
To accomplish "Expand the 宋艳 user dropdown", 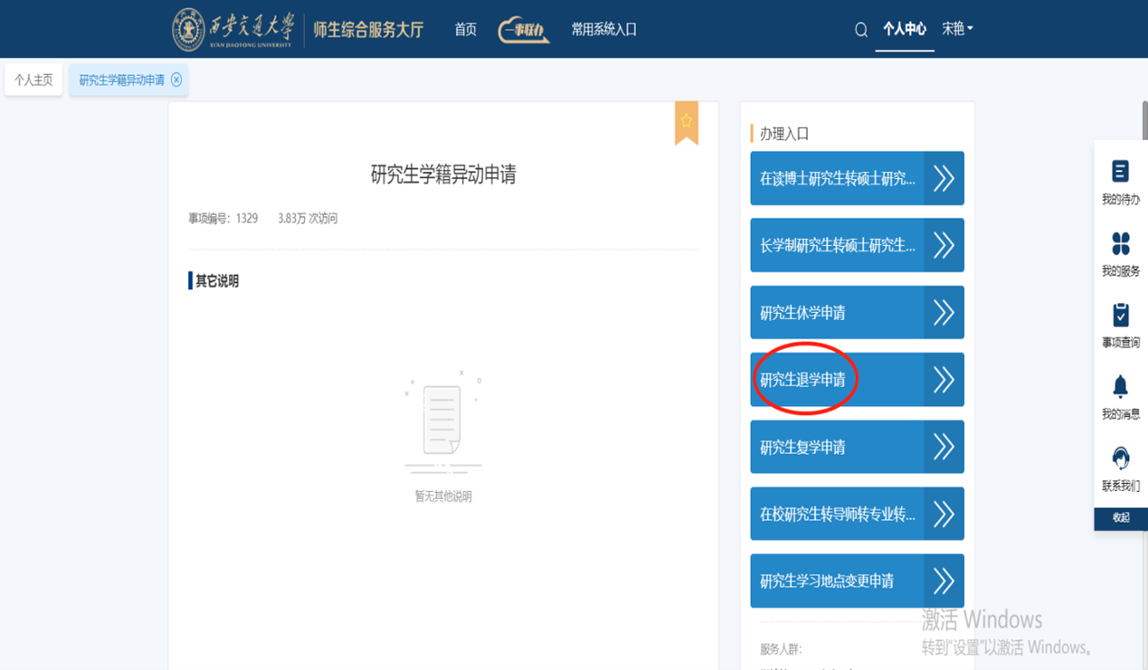I will (x=957, y=29).
